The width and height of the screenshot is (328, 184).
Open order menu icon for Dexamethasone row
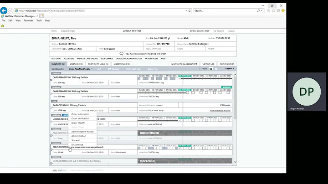pyautogui.click(x=51, y=164)
